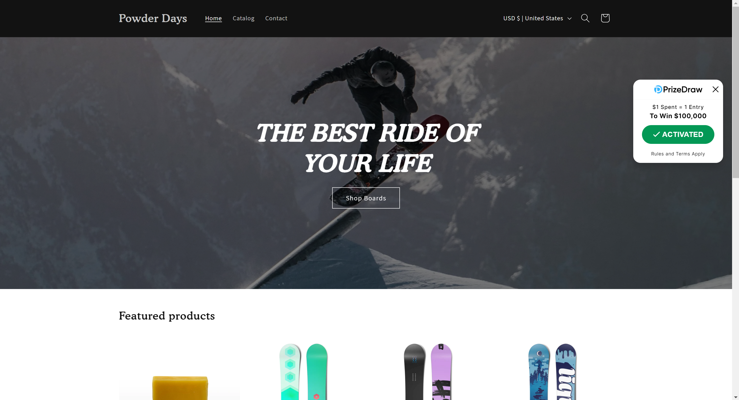Select the black and purple snowboard thumbnail
Viewport: 739px width, 400px height.
(427, 371)
